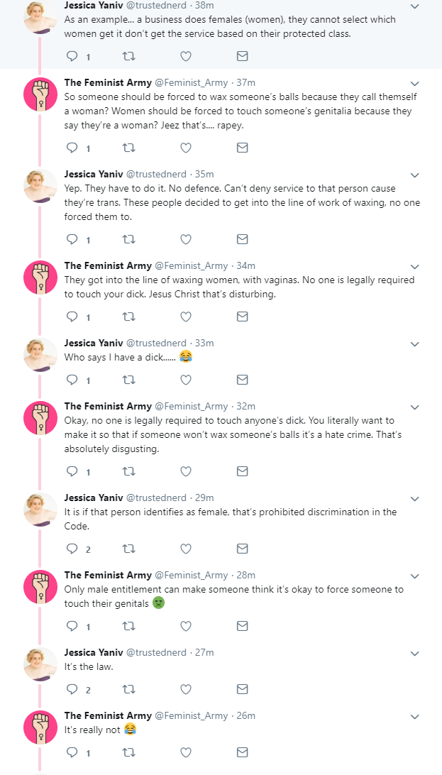The width and height of the screenshot is (442, 775).
Task: Like the "Who says I have" tweet
Action: pos(186,380)
